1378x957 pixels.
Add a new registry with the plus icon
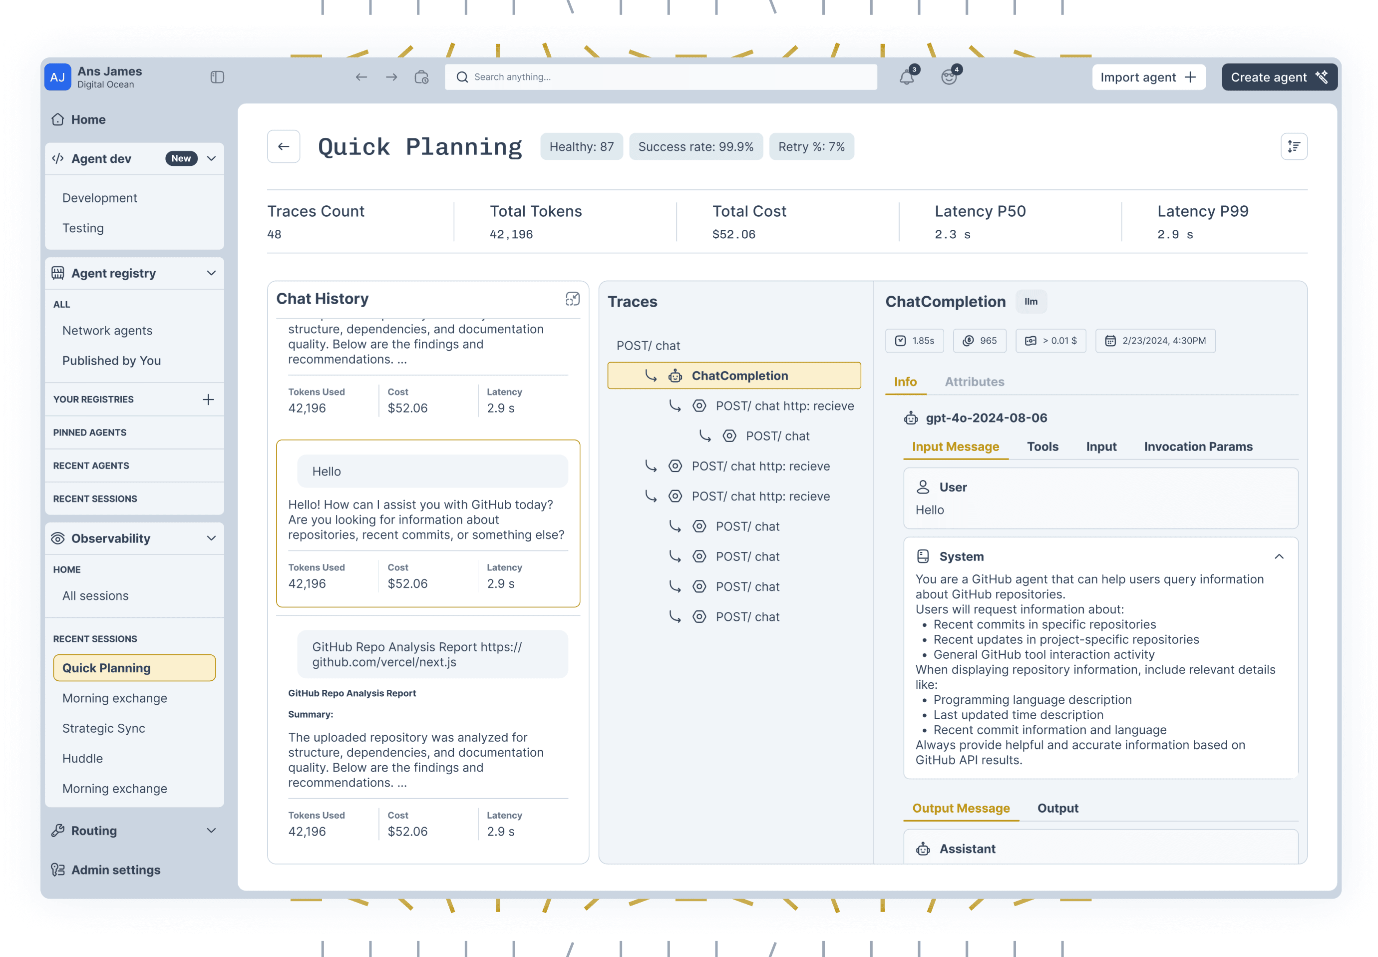tap(208, 400)
